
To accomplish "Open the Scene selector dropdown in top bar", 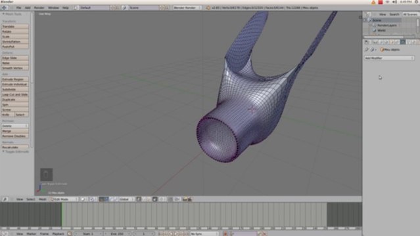I will 141,8.
